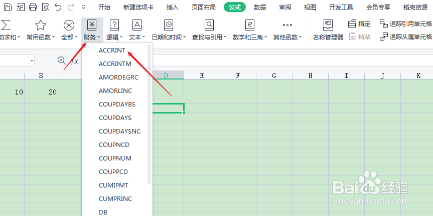Switch to the 开发工具 tab
Image resolution: width=433 pixels, height=216 pixels.
coord(341,7)
